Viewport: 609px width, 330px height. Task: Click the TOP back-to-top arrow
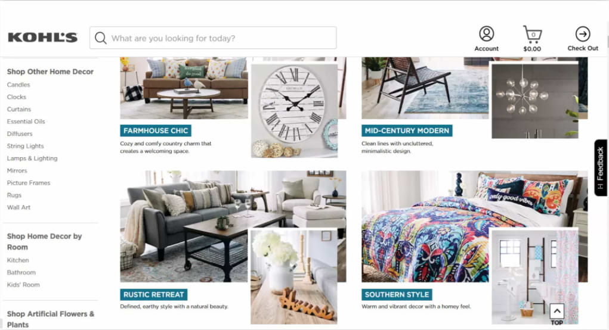[557, 315]
